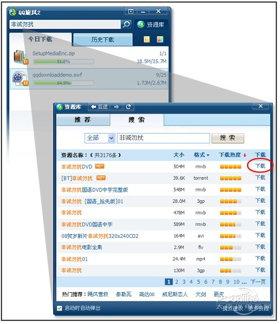Open 非诚勿扰电影全集 link
Image resolution: width=280 pixels, height=324 pixels.
(82, 247)
